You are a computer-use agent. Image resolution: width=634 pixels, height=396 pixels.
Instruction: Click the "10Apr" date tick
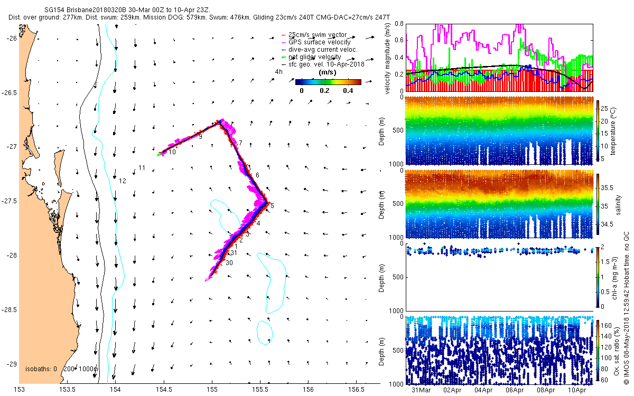pos(577,391)
